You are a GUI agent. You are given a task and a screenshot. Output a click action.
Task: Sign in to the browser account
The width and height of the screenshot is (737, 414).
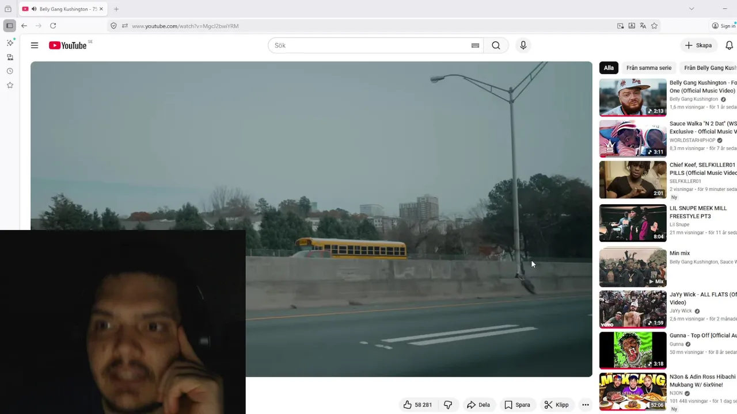click(x=724, y=26)
